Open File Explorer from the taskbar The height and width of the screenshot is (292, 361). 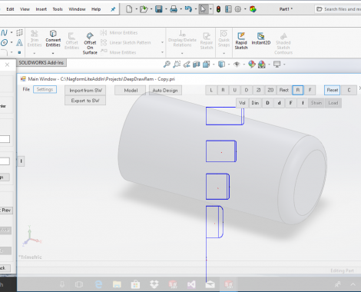pos(117,284)
